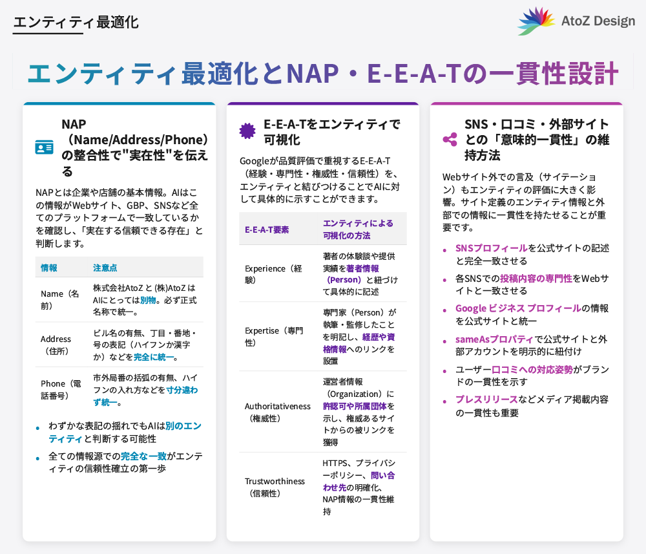Click the 著者情報（Person） highlighted text
The image size is (646, 554).
pyautogui.click(x=353, y=274)
